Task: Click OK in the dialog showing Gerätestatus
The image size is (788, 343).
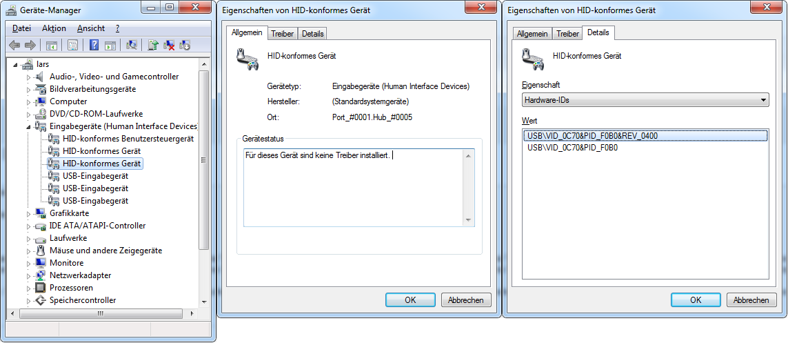Action: coord(411,300)
